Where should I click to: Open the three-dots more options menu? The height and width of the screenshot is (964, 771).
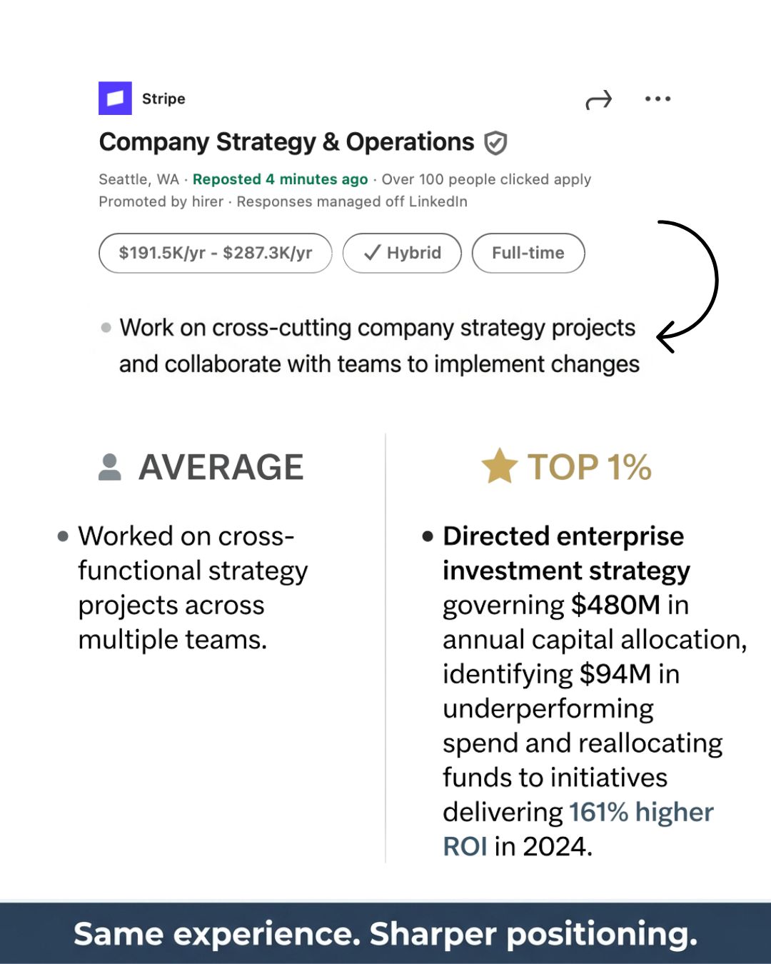(x=657, y=99)
